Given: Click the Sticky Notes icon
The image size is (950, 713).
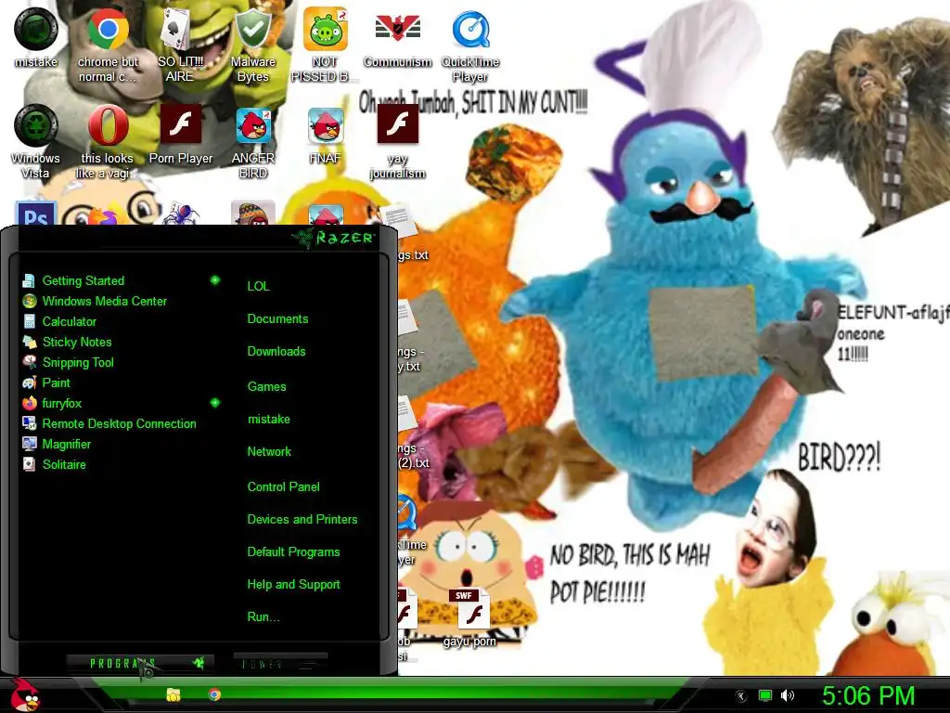Looking at the screenshot, I should (29, 342).
